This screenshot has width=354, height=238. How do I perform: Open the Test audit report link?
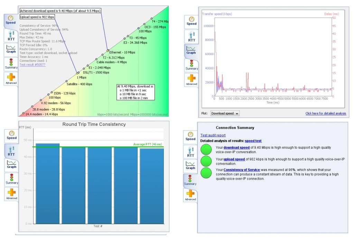point(213,135)
